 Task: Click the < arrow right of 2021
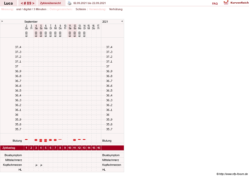tap(122, 21)
